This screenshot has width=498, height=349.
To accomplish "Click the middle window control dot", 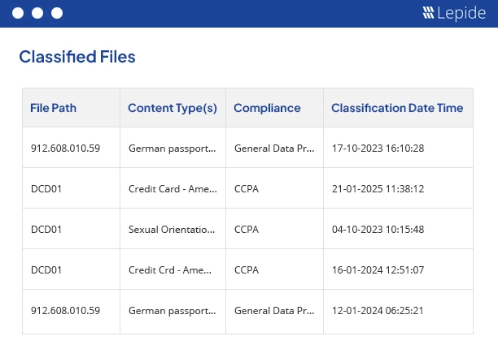I will click(x=37, y=14).
